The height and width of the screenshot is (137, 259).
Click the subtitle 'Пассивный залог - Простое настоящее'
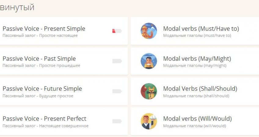[40, 36]
